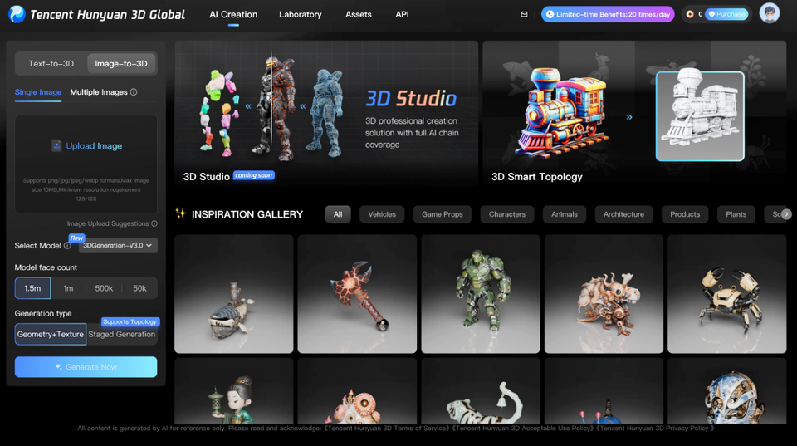Click the info icon next to Select Model
797x446 pixels.
pyautogui.click(x=67, y=246)
